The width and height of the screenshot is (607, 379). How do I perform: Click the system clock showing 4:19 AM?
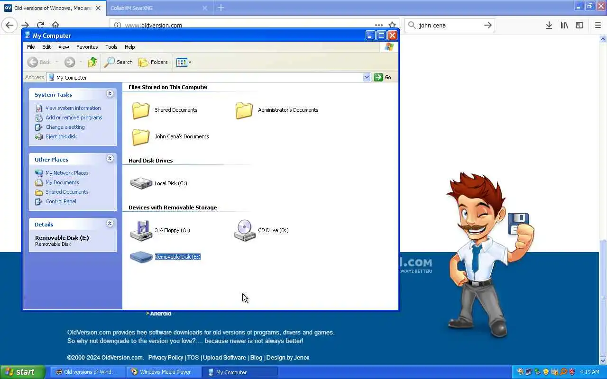pos(589,372)
